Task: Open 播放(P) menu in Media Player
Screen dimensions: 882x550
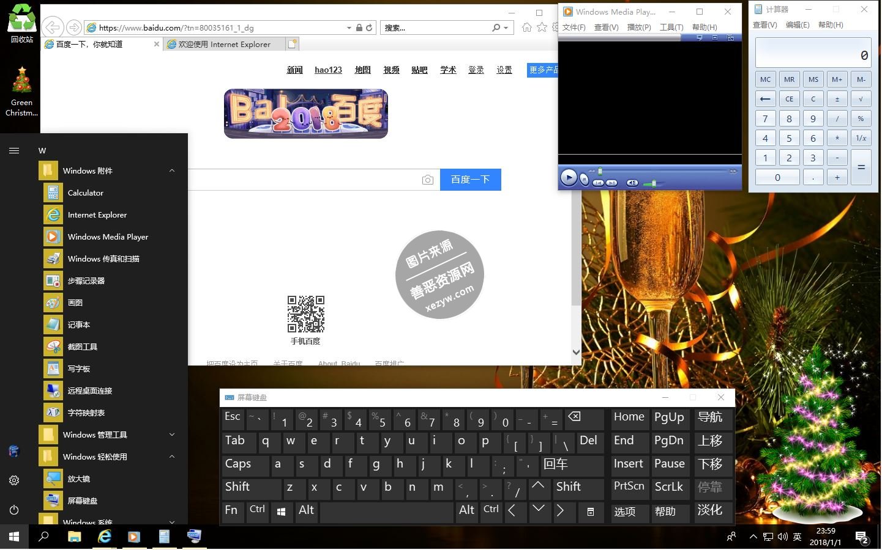Action: pyautogui.click(x=639, y=28)
